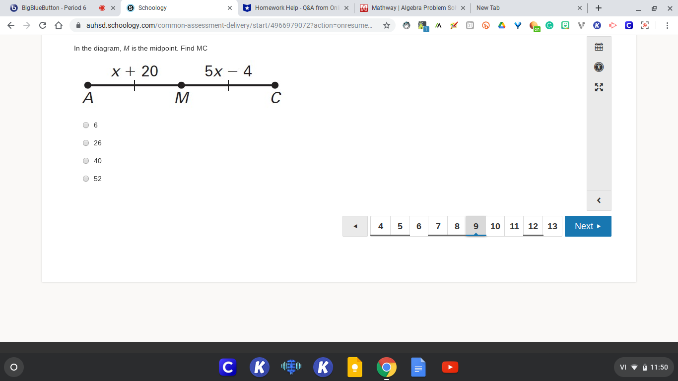Viewport: 678px width, 381px height.
Task: Go to question 13
Action: point(552,226)
